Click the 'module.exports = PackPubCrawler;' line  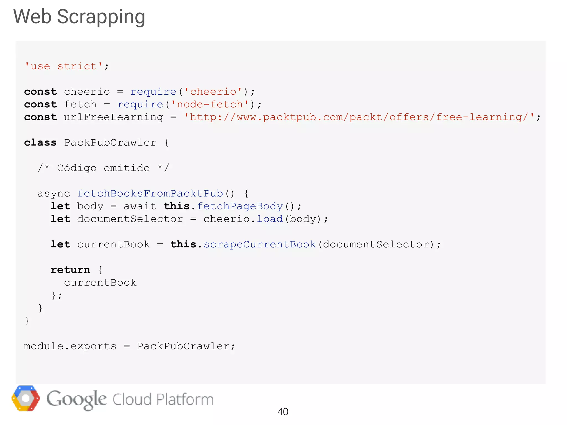pos(130,346)
